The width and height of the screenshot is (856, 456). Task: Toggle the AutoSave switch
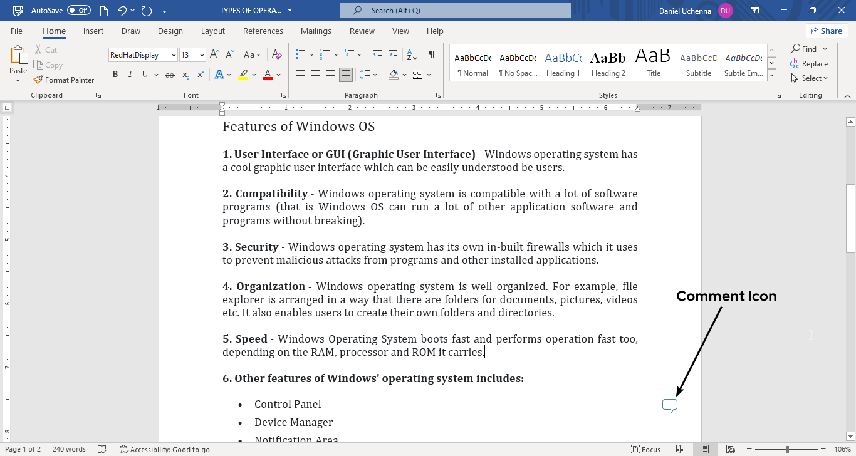tap(79, 11)
